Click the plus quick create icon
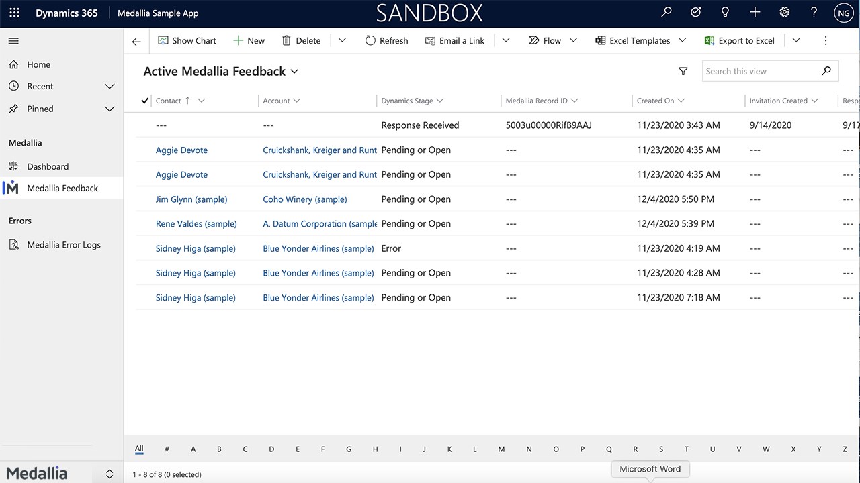860x483 pixels. point(755,13)
